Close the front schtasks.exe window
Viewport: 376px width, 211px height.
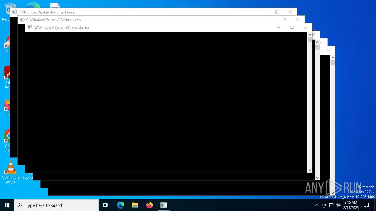coord(305,27)
